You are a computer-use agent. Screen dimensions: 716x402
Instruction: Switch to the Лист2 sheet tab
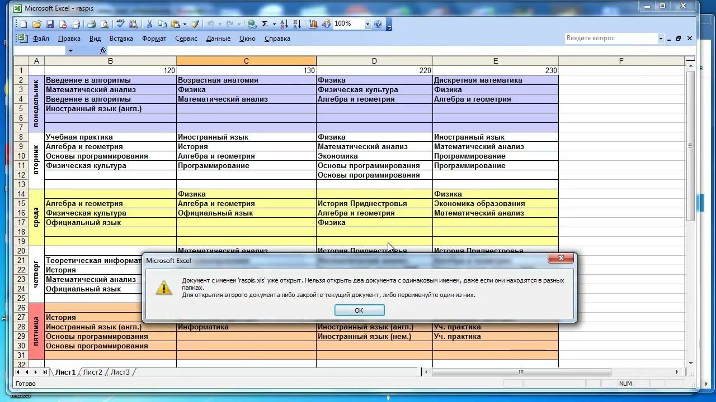93,372
